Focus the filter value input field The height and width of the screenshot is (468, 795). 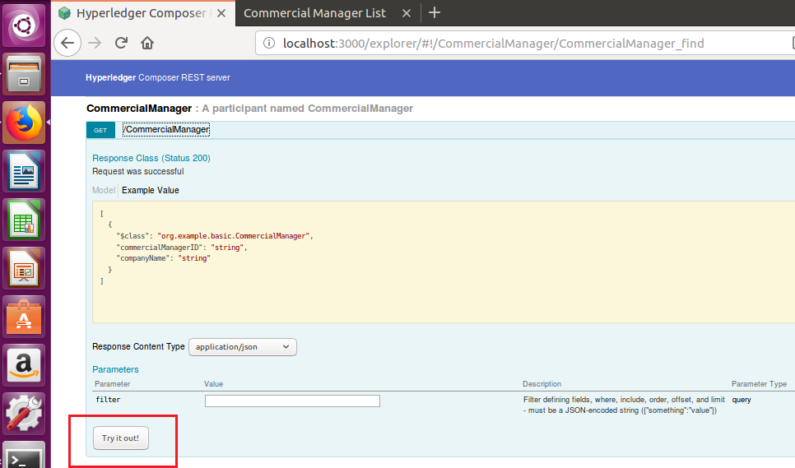point(292,401)
